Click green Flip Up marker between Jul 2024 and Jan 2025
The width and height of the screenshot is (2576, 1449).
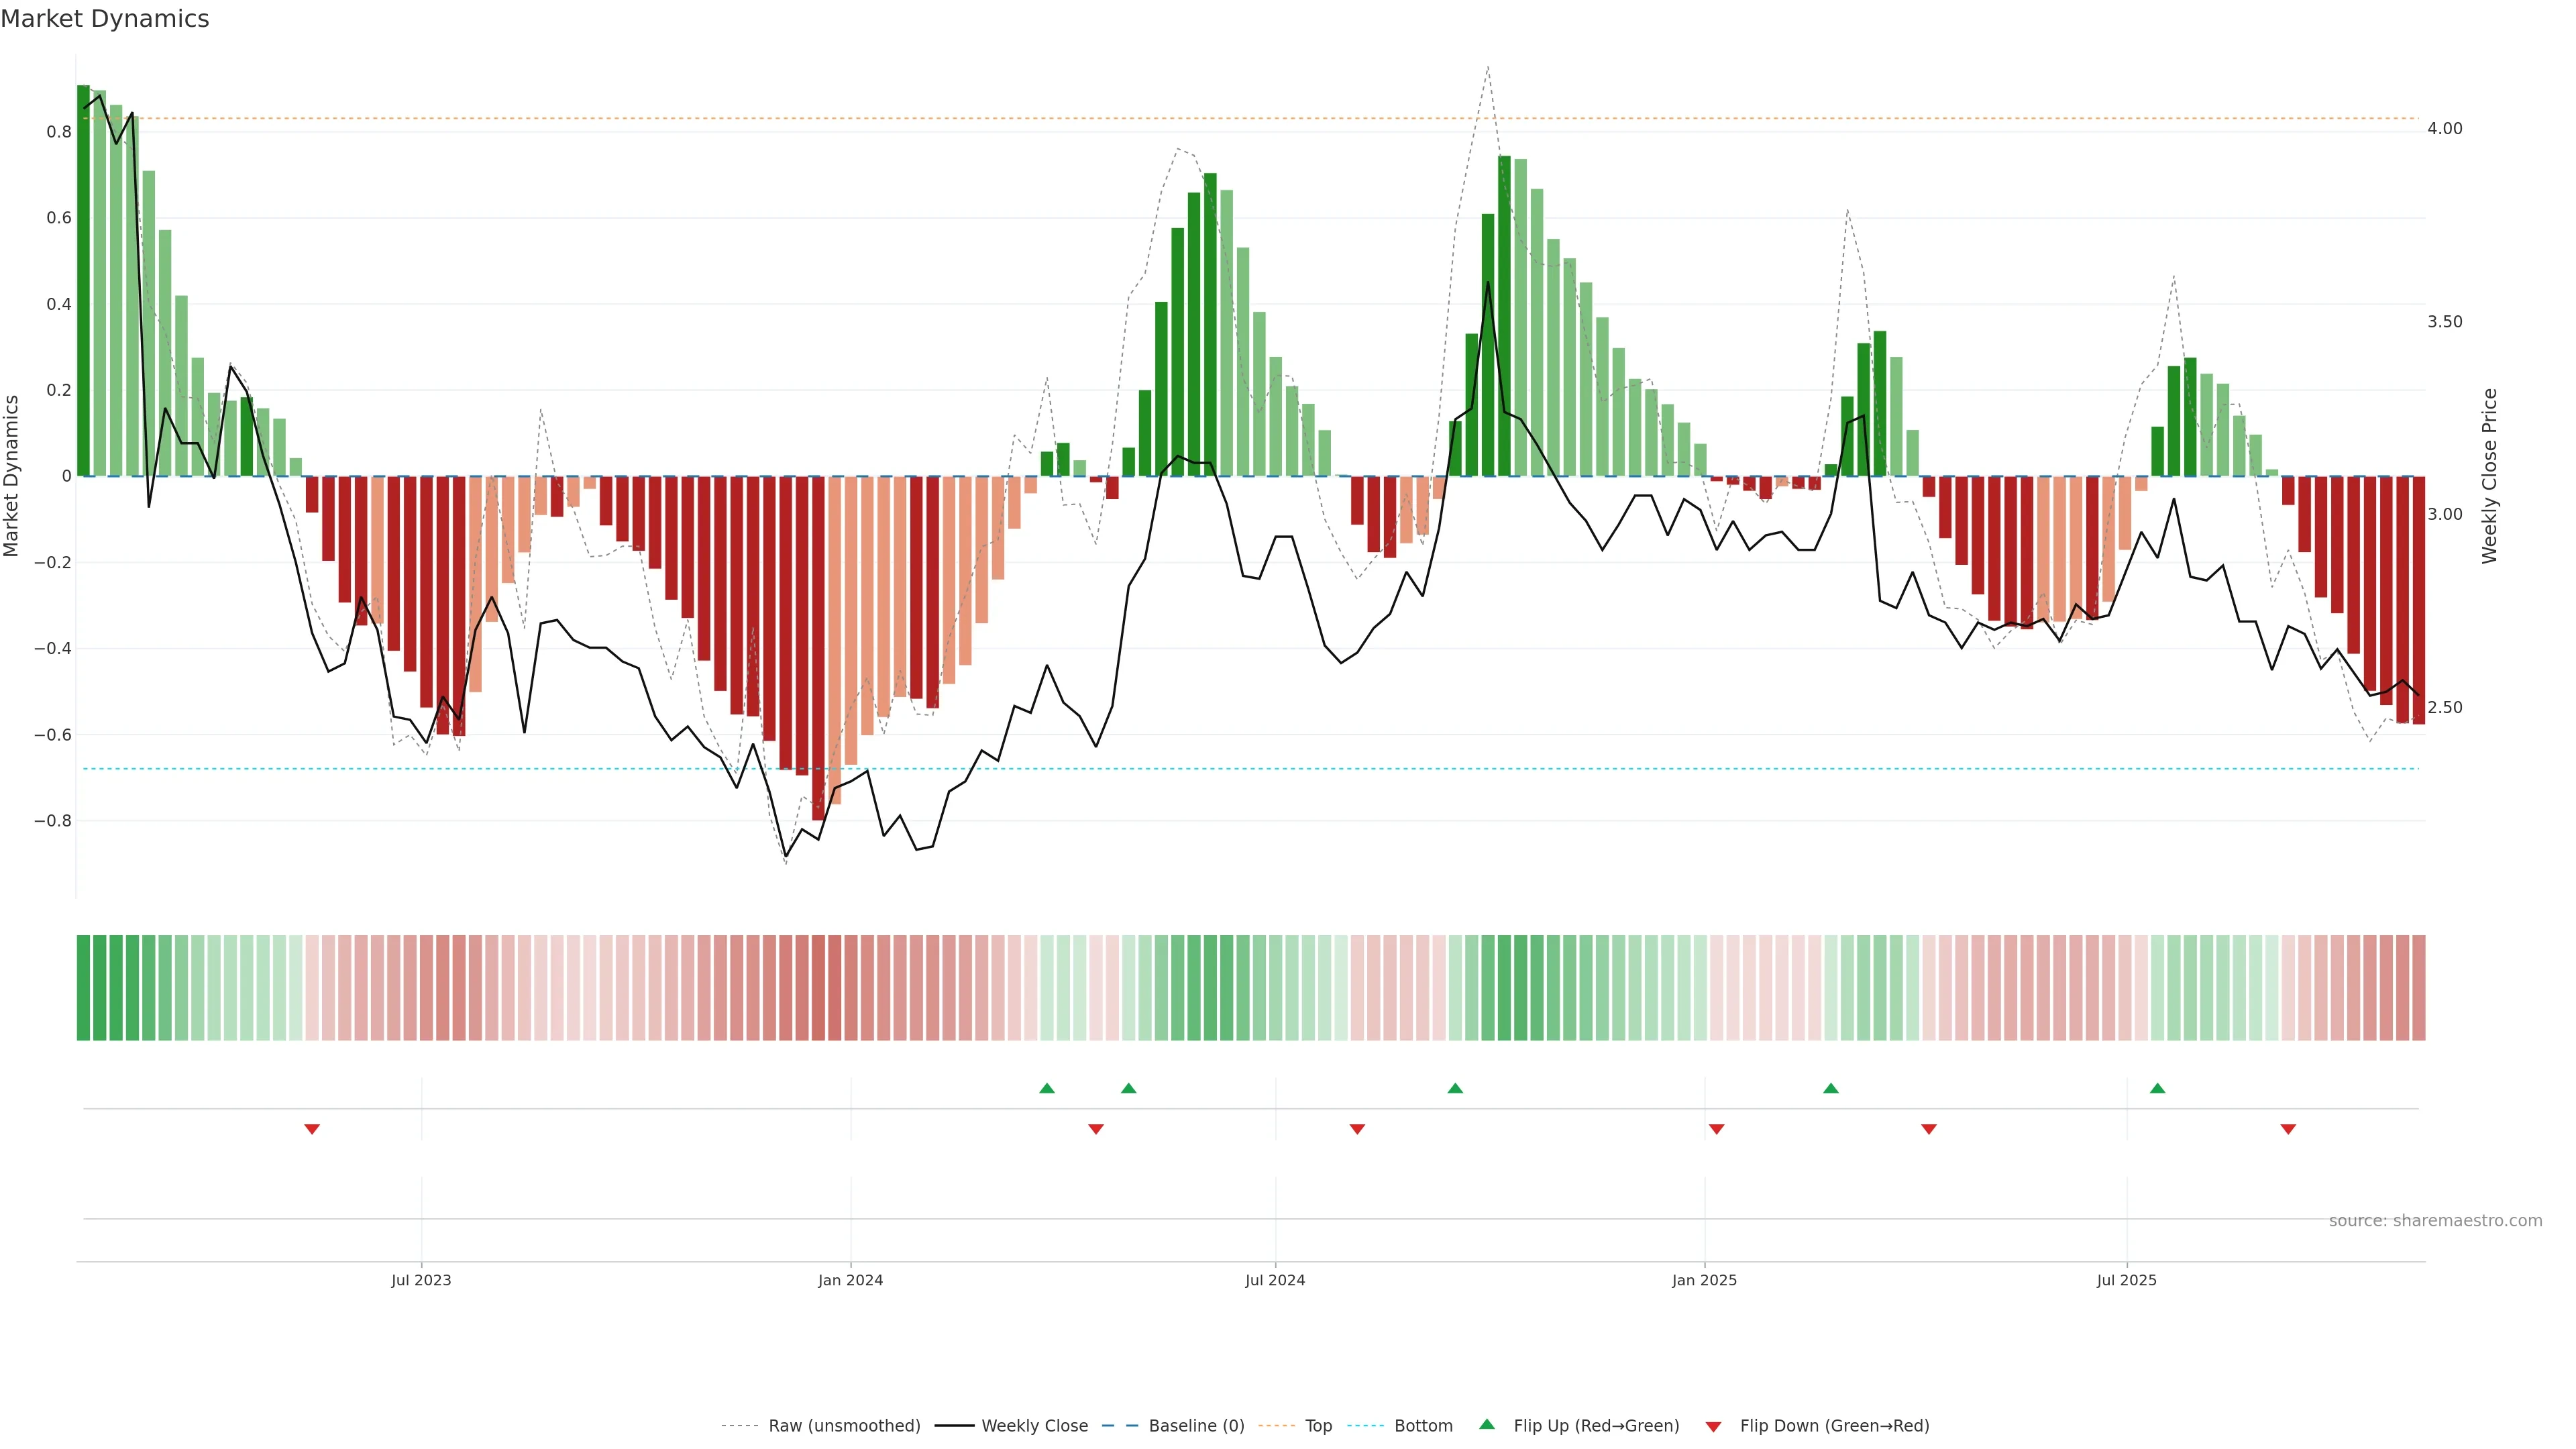(1455, 1088)
